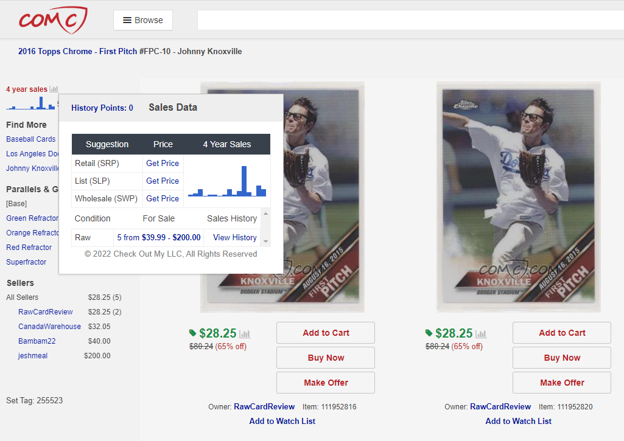Open View History for Raw condition

tap(235, 237)
